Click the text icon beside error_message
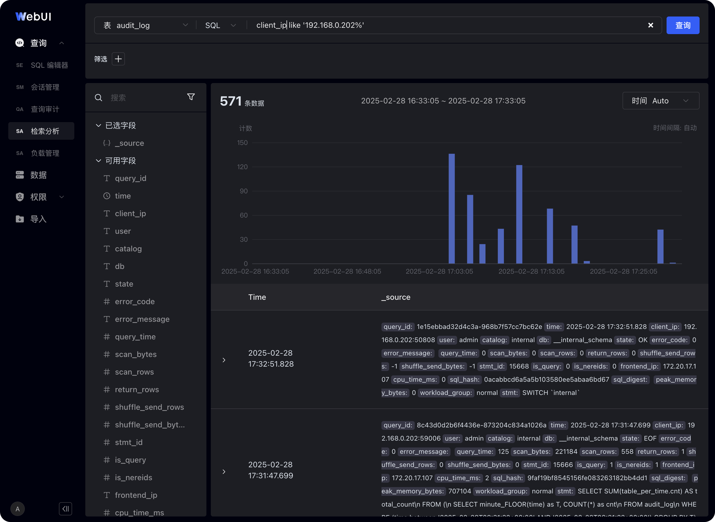 107,319
